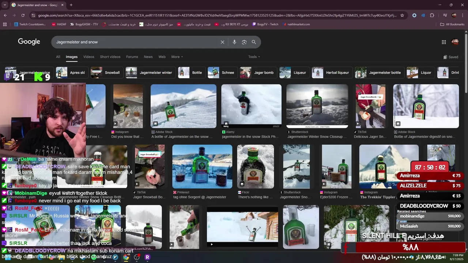Viewport: 468px width, 263px height.
Task: Close the Jagermeister and snow tab
Action: point(62,5)
